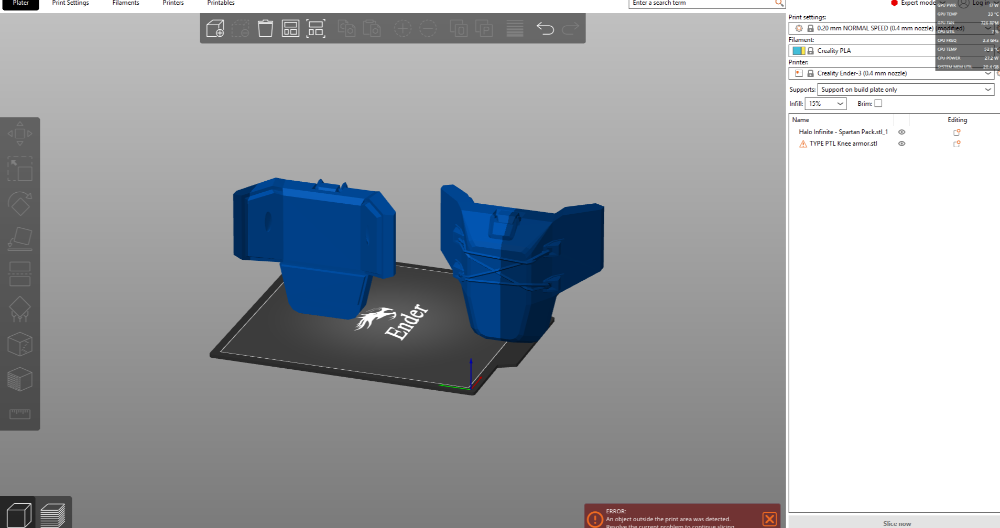Open the Filaments tab
Image resolution: width=1000 pixels, height=528 pixels.
(126, 3)
